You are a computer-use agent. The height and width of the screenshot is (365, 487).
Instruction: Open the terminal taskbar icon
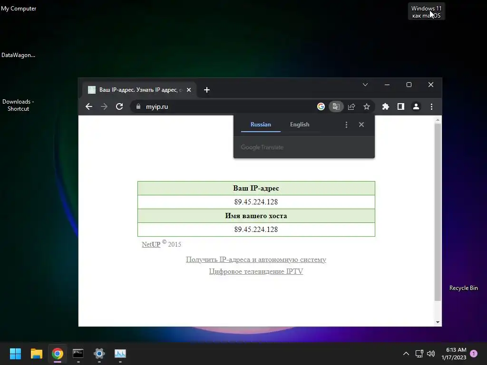(78, 354)
